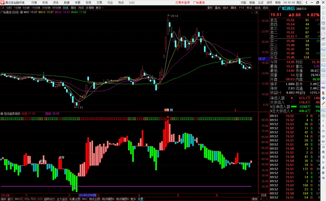Open the 复权 adjustment options
This screenshot has width=326, height=201.
coord(210,8)
